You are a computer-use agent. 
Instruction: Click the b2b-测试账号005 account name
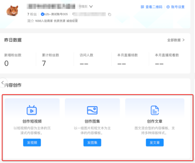[x=56, y=14]
